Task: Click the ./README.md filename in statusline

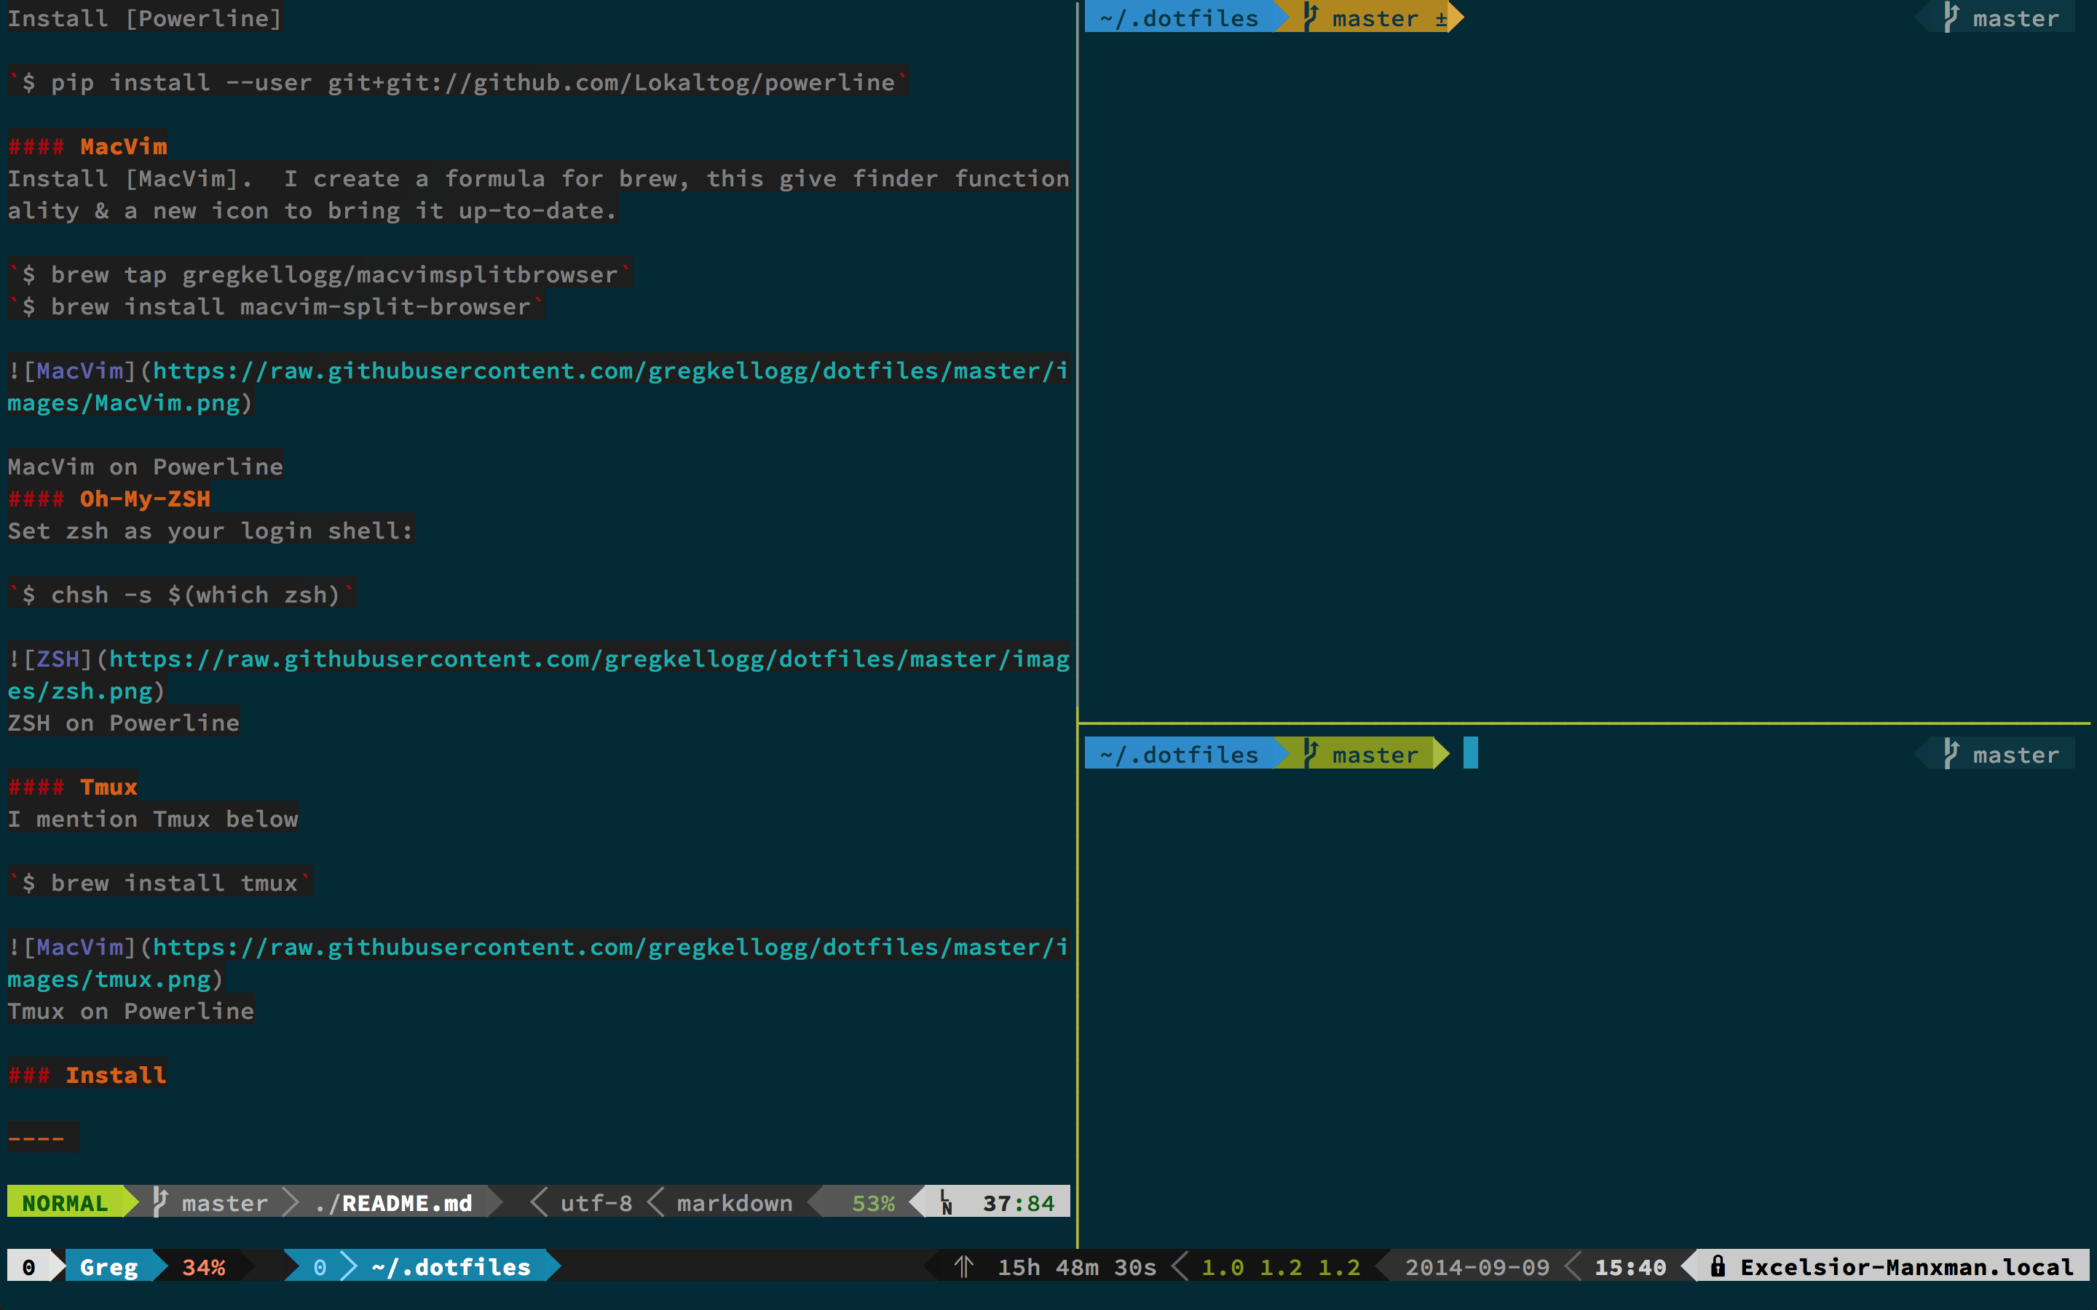Action: click(394, 1202)
